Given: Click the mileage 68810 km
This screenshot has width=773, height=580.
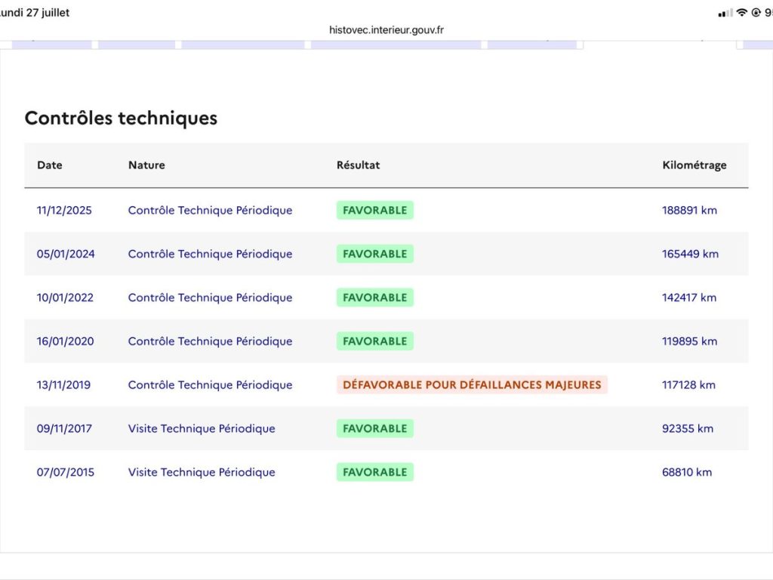Looking at the screenshot, I should 687,473.
